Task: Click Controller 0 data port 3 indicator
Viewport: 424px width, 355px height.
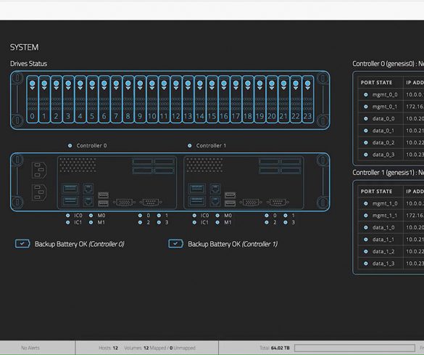Action: [x=159, y=222]
